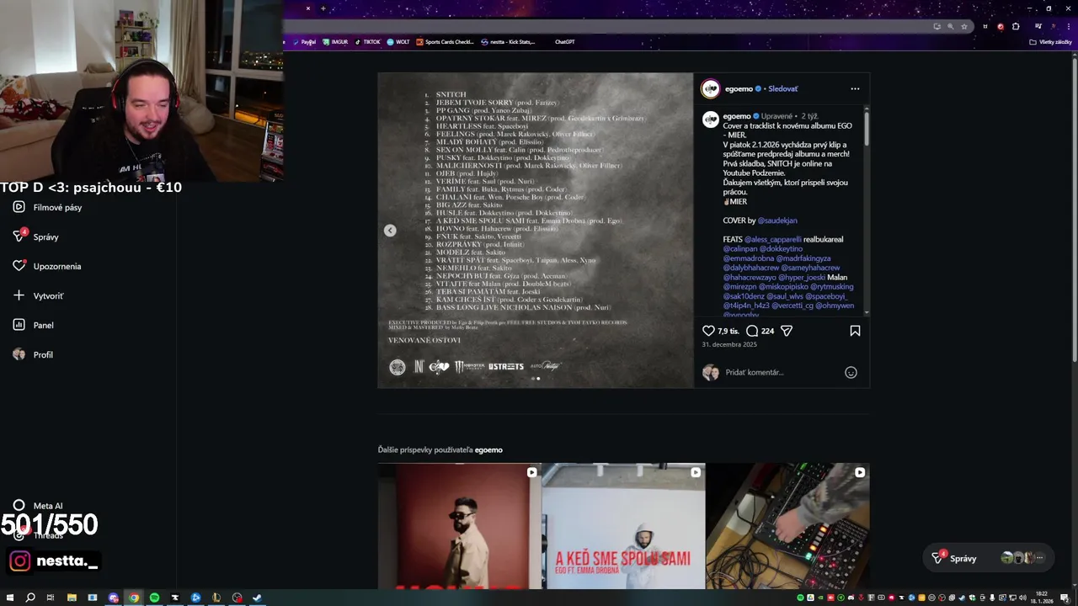1078x606 pixels.
Task: Open the egoemo profile from the post header username
Action: [x=739, y=88]
